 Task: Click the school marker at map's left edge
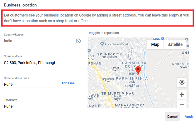coord(89,51)
